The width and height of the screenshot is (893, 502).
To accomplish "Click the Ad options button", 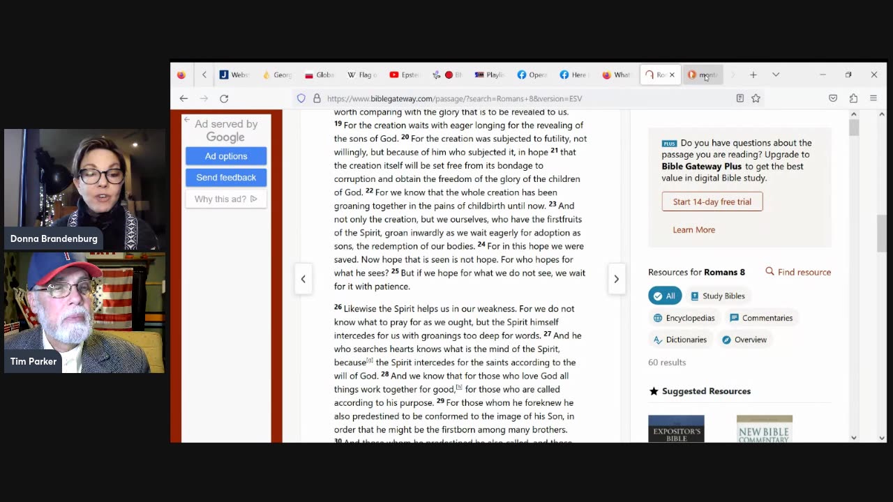I will 226,156.
